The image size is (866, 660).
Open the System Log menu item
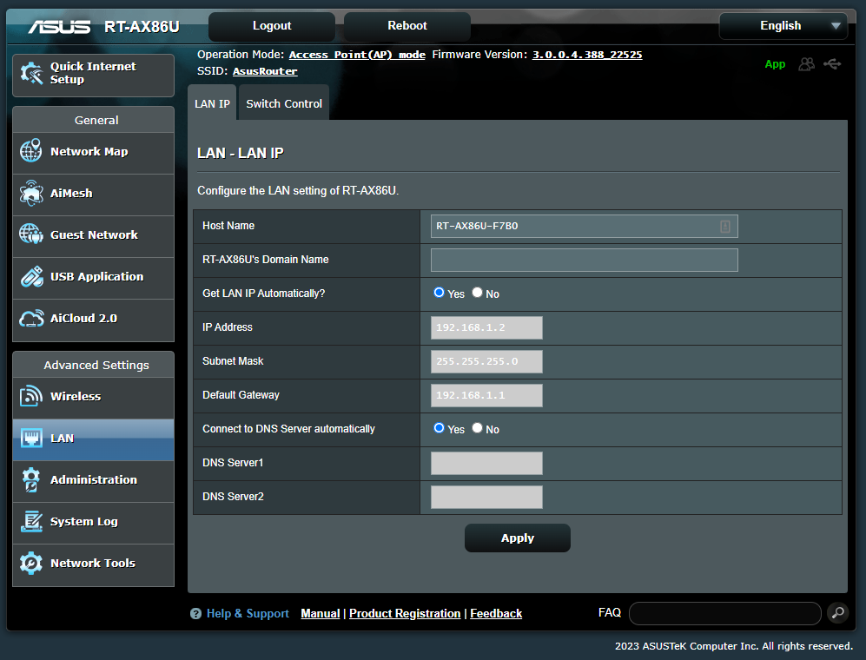(x=83, y=522)
